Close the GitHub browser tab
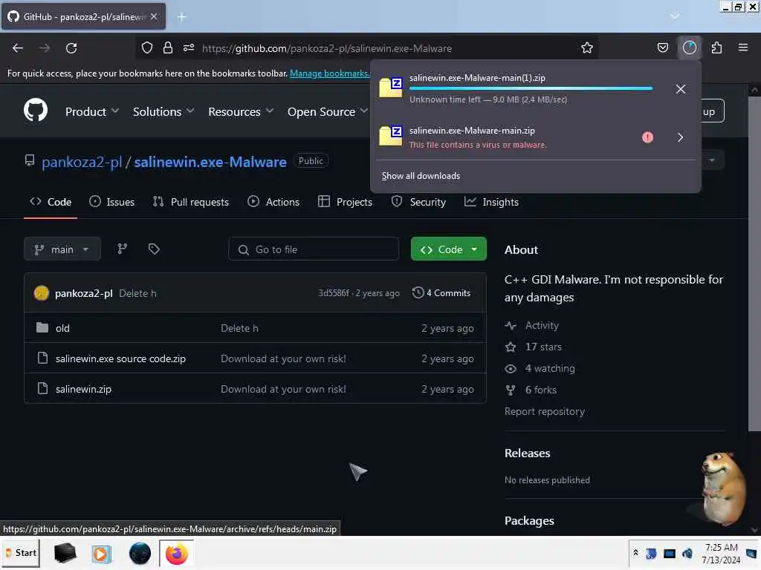Screen dimensions: 761x570 tap(154, 16)
